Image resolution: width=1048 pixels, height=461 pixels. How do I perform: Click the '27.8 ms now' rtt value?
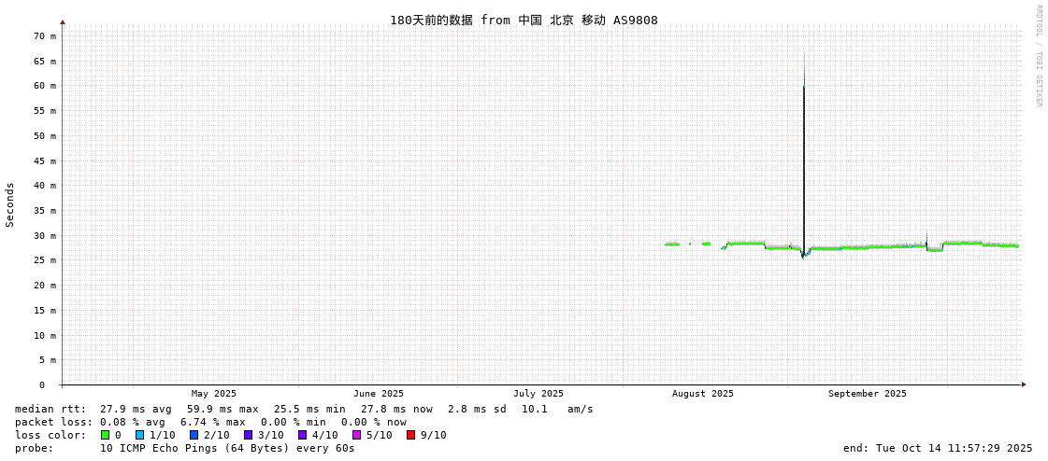point(396,409)
